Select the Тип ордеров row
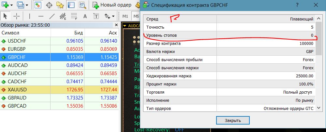Image resolution: width=326 pixels, height=132 pixels. [230, 108]
